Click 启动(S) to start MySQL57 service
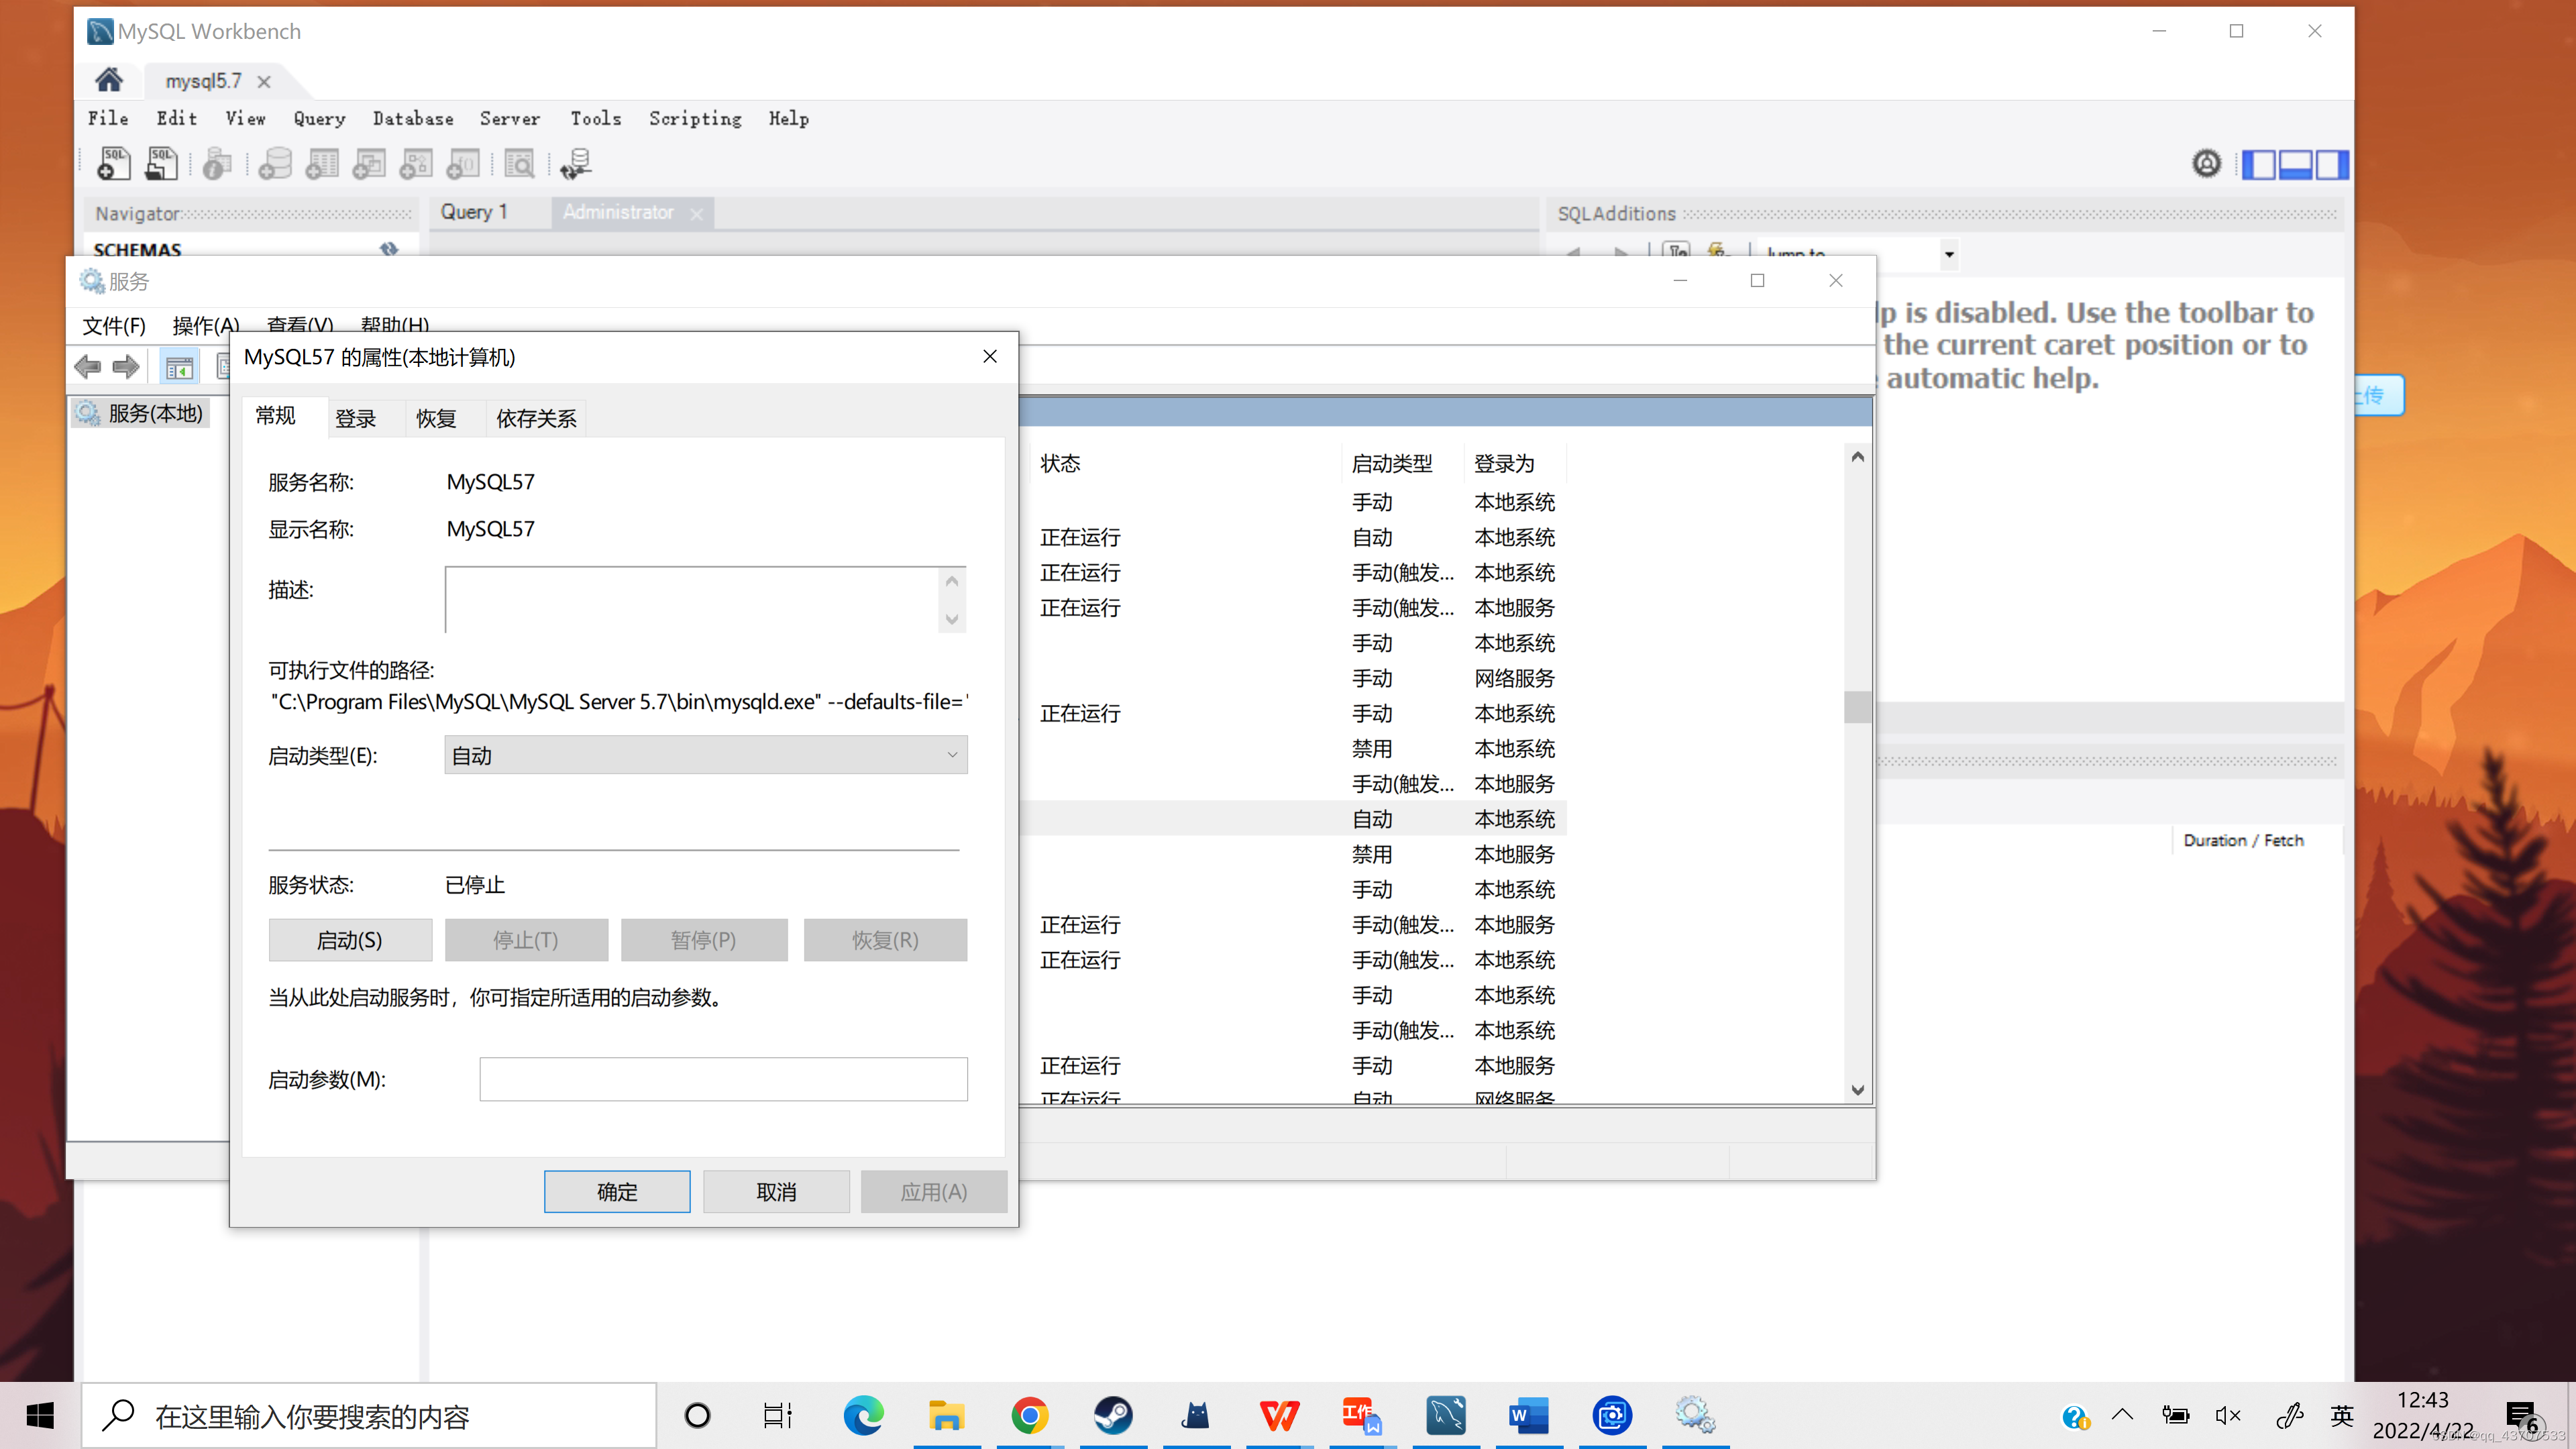2576x1449 pixels. (349, 938)
